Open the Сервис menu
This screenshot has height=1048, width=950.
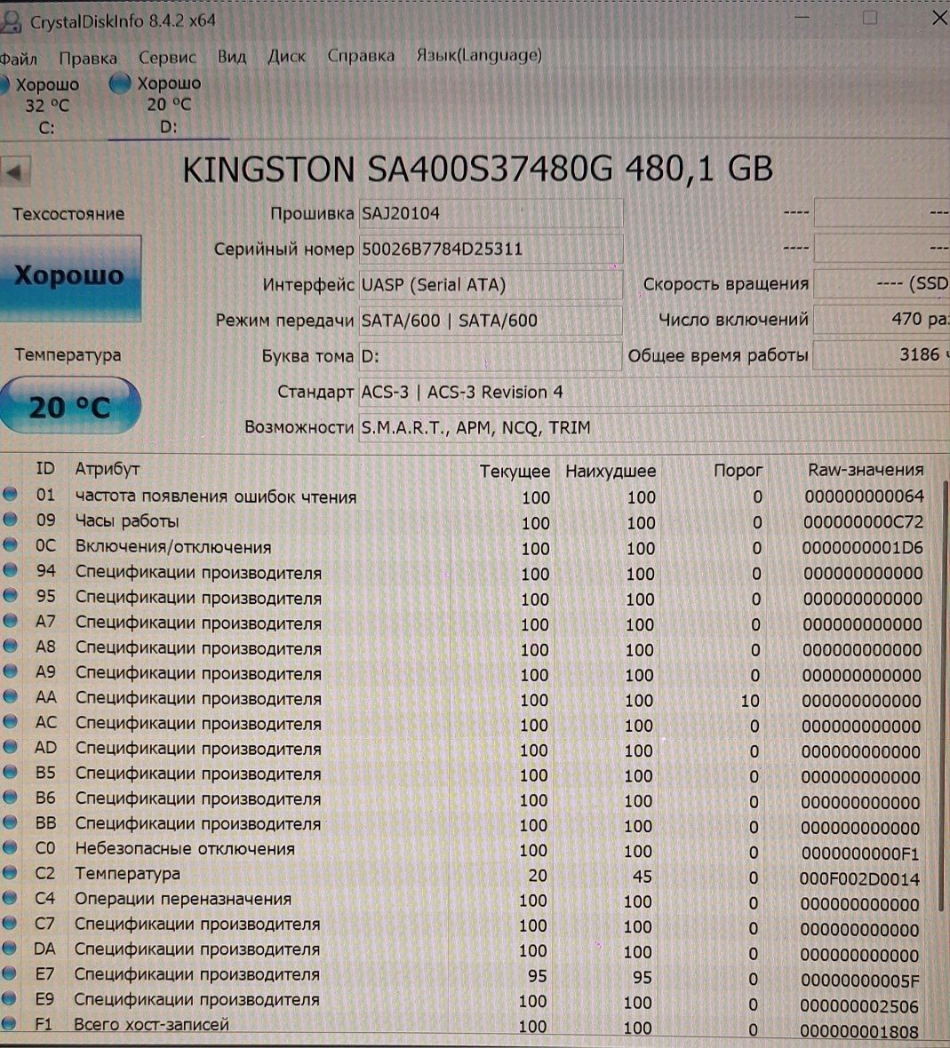pos(167,58)
